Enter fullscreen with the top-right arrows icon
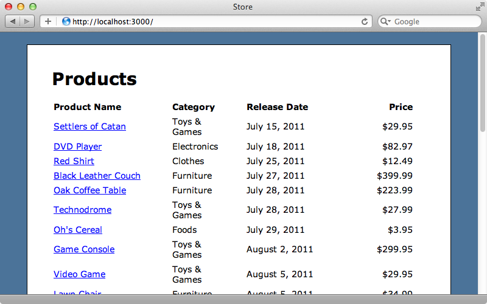This screenshot has height=304, width=487. [480, 7]
